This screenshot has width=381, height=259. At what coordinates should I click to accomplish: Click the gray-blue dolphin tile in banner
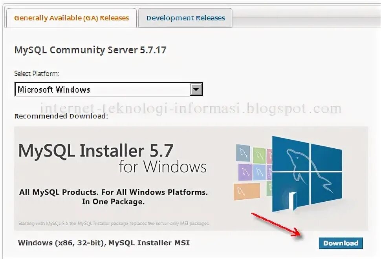(x=243, y=153)
